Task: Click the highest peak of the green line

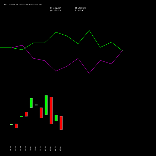Action: [89, 31]
